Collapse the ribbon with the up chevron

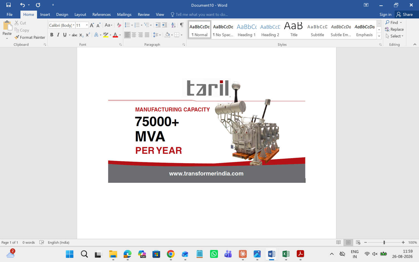coord(415,44)
